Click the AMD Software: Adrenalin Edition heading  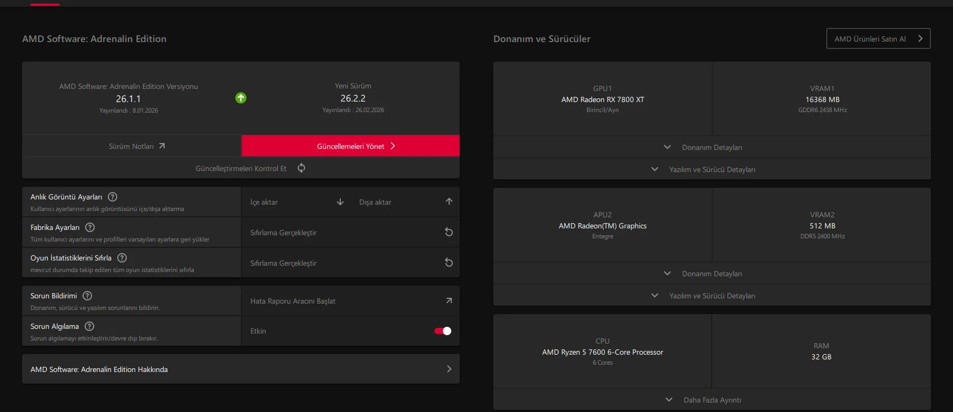tap(94, 39)
